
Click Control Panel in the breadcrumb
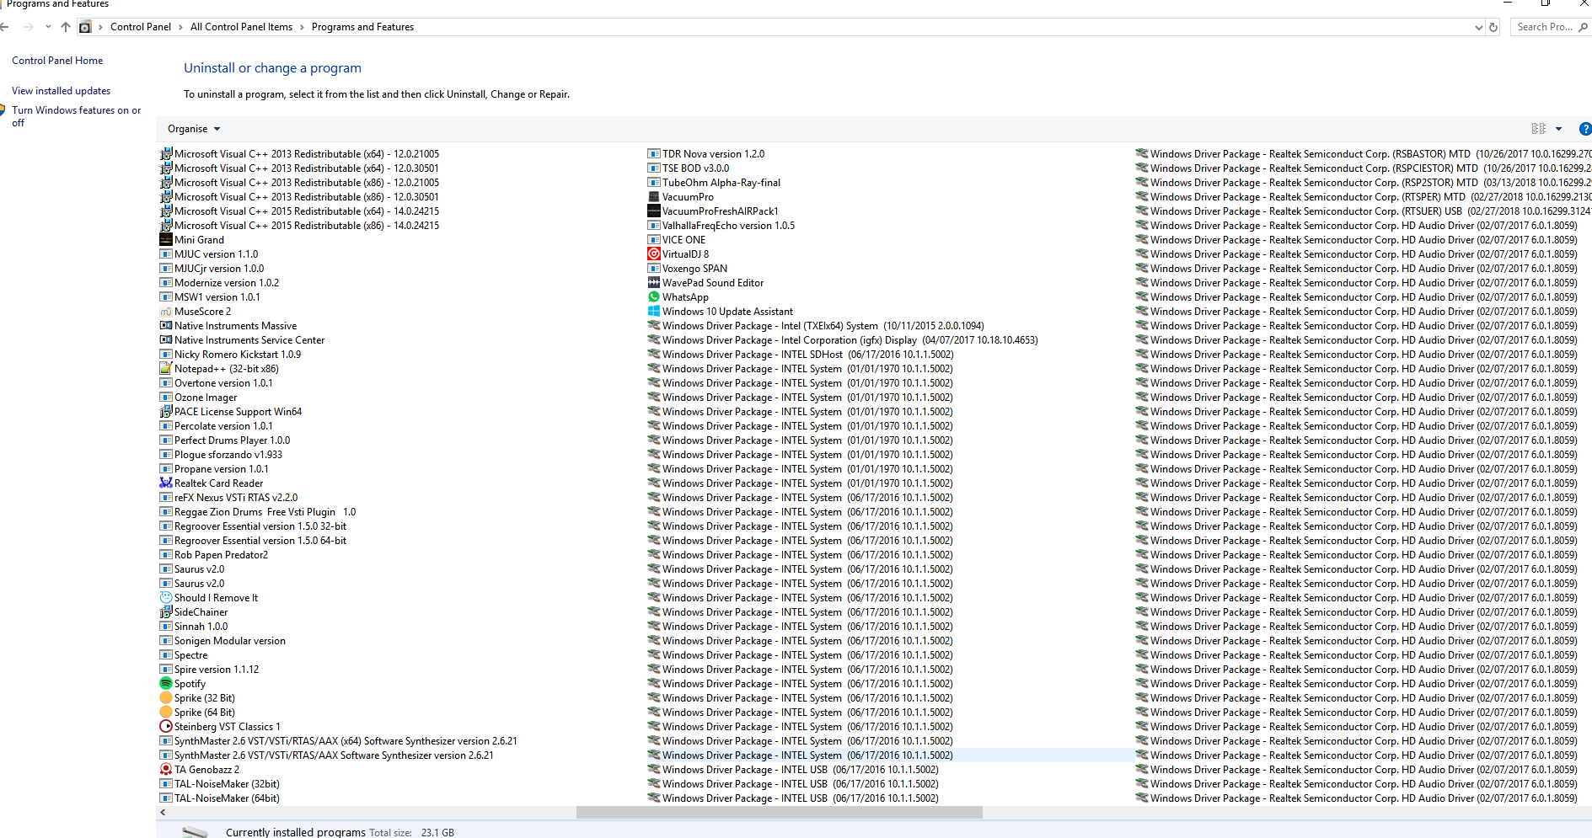(x=141, y=27)
